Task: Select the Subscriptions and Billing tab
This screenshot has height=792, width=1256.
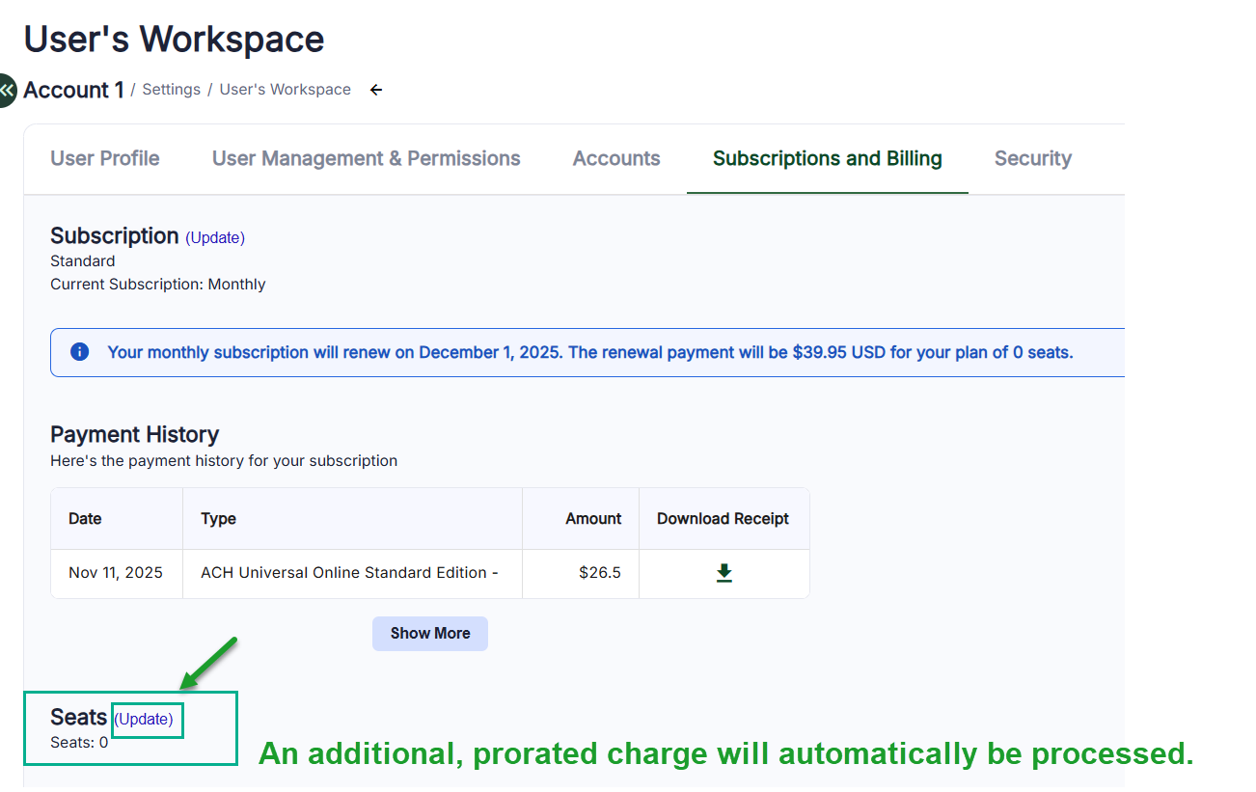Action: 827,159
